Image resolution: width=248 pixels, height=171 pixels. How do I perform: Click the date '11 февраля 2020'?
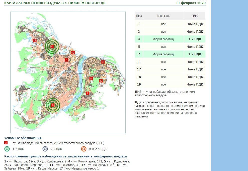pyautogui.click(x=191, y=3)
